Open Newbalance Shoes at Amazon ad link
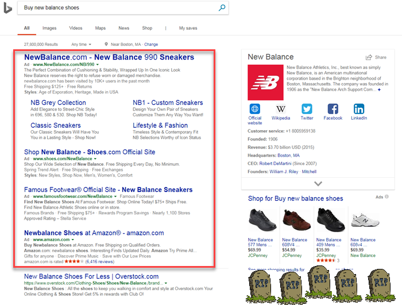 click(x=94, y=233)
